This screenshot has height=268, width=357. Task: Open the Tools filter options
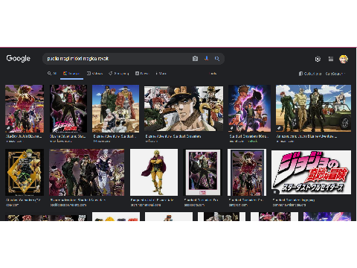(x=213, y=74)
